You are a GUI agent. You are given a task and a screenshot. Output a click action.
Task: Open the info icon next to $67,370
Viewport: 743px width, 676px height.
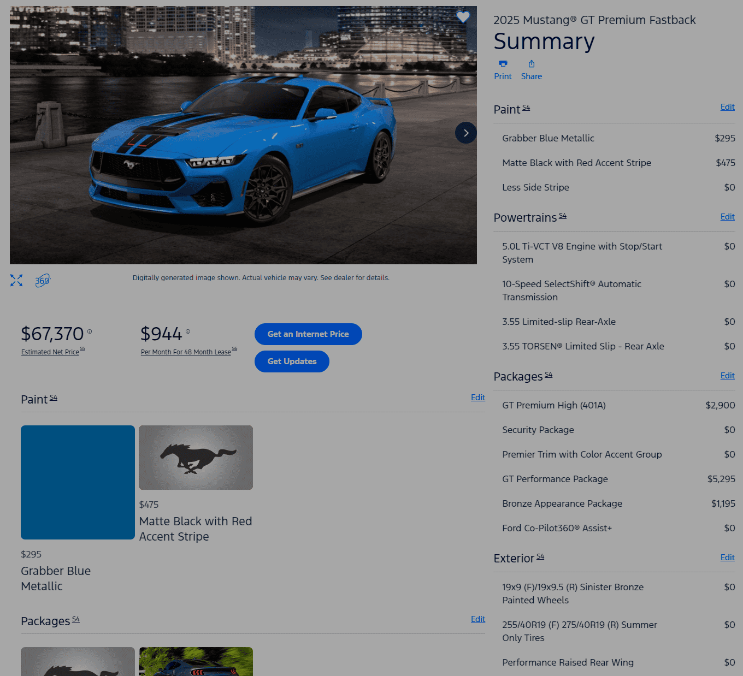click(90, 331)
